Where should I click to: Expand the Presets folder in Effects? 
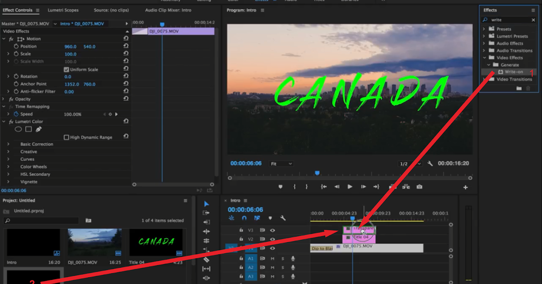484,29
